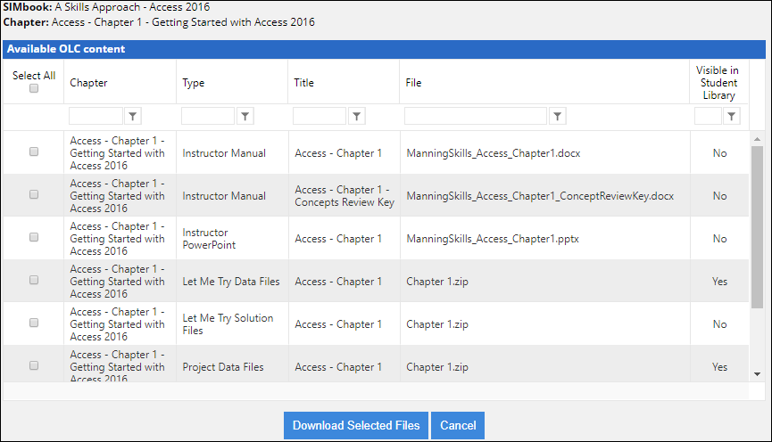
Task: Click the Chapter filter text box
Action: point(95,117)
